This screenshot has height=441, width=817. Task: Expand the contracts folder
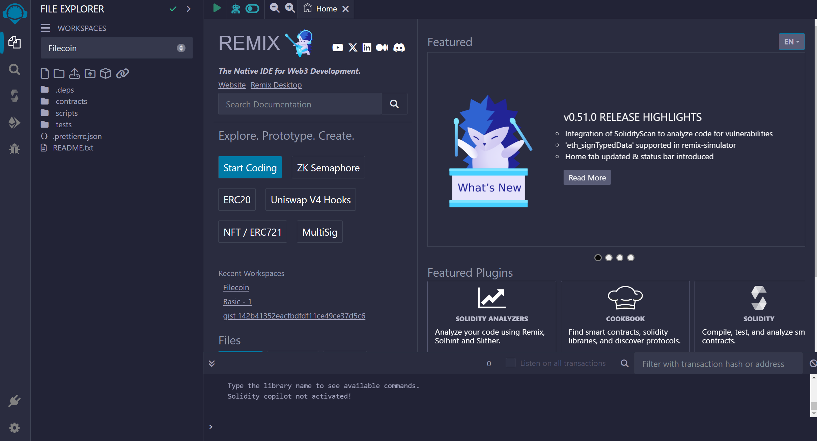point(71,101)
